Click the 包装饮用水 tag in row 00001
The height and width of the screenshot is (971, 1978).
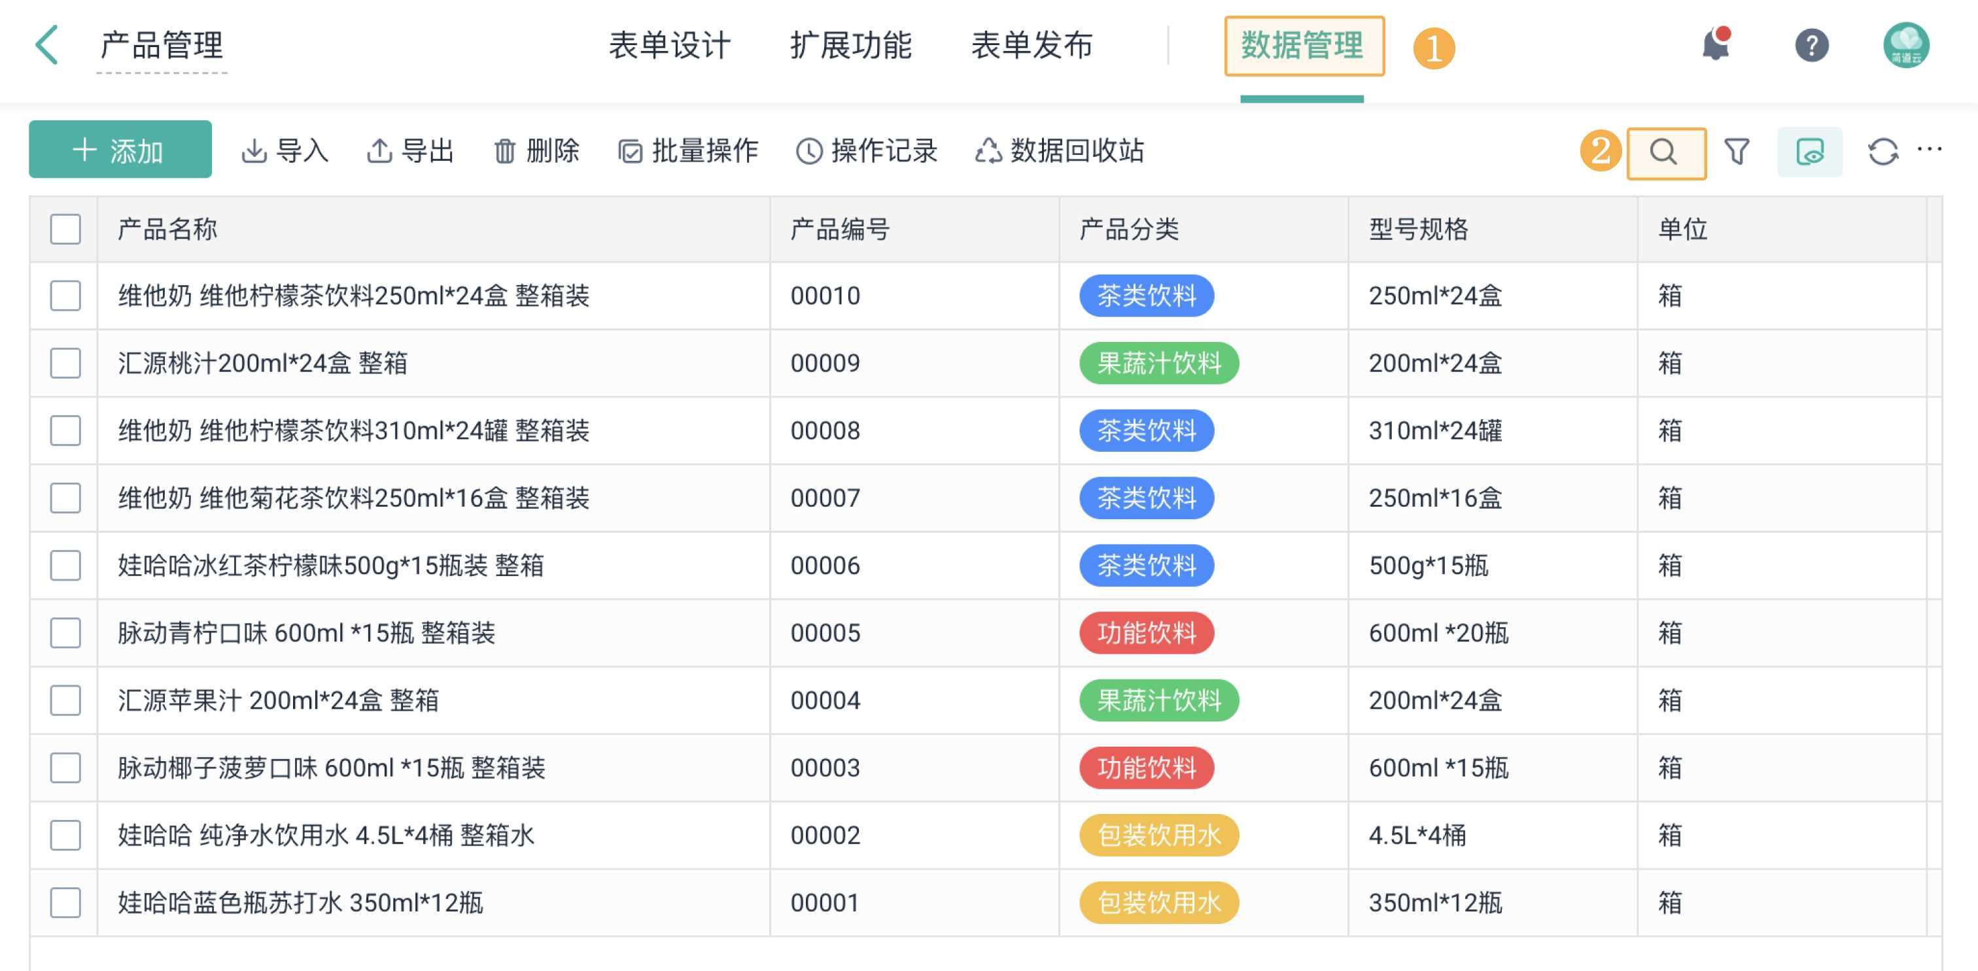1158,903
